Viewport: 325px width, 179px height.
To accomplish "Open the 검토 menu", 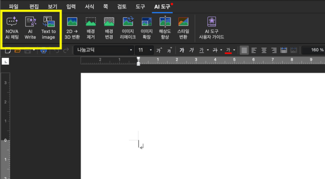I will pyautogui.click(x=121, y=7).
